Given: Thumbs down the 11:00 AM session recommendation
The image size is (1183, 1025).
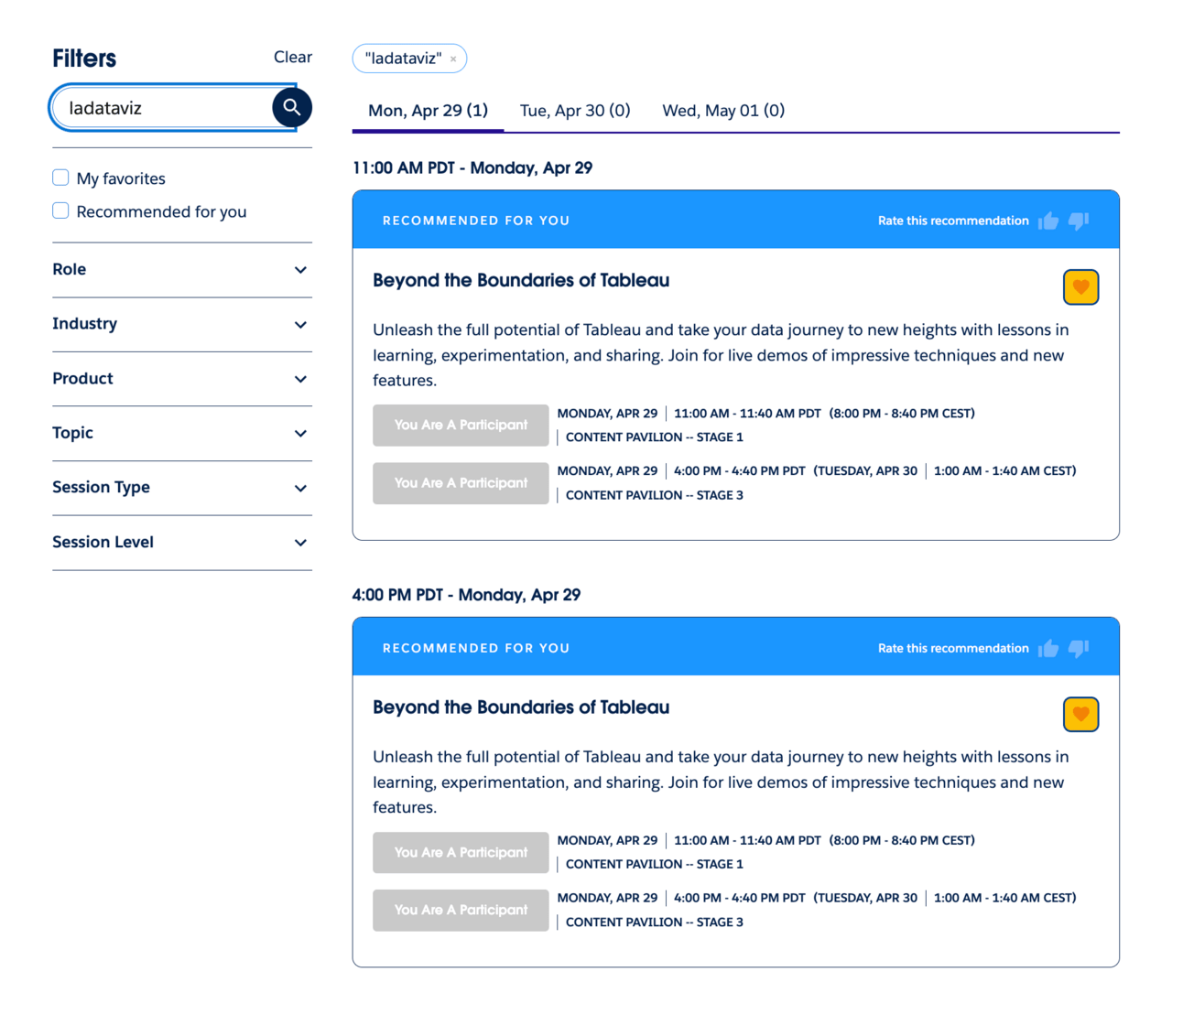Looking at the screenshot, I should coord(1079,221).
